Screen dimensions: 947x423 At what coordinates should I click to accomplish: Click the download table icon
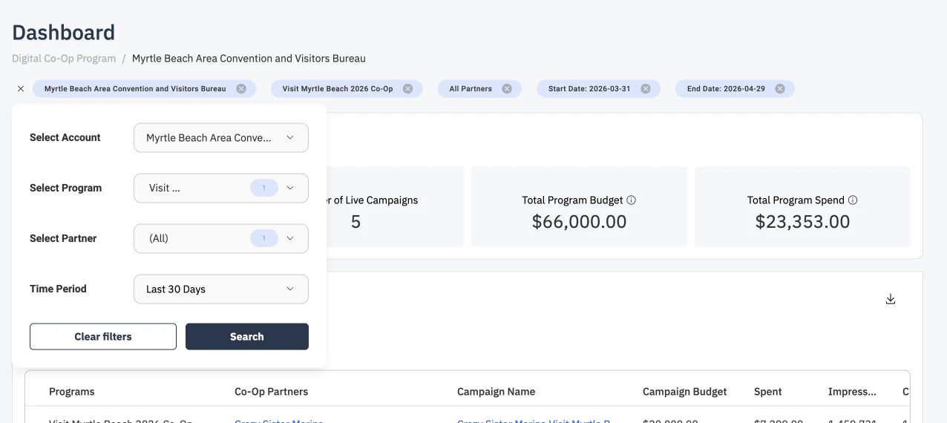891,299
